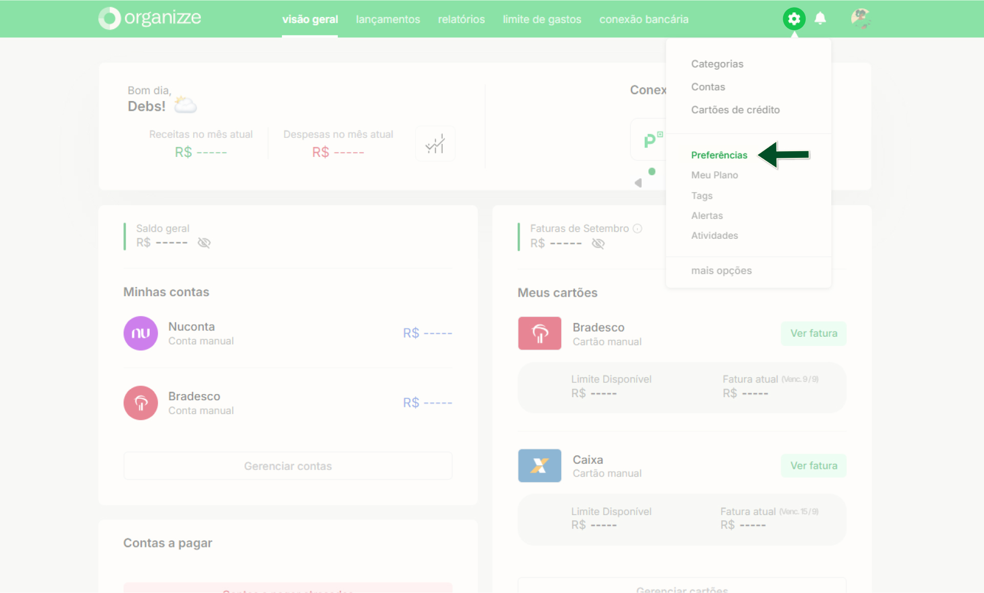This screenshot has width=984, height=593.
Task: Click Ver fatura for Caixa card
Action: [813, 466]
